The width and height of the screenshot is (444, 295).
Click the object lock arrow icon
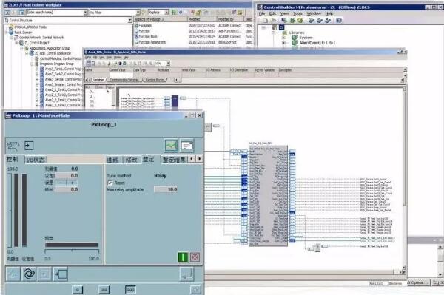[x=29, y=146]
